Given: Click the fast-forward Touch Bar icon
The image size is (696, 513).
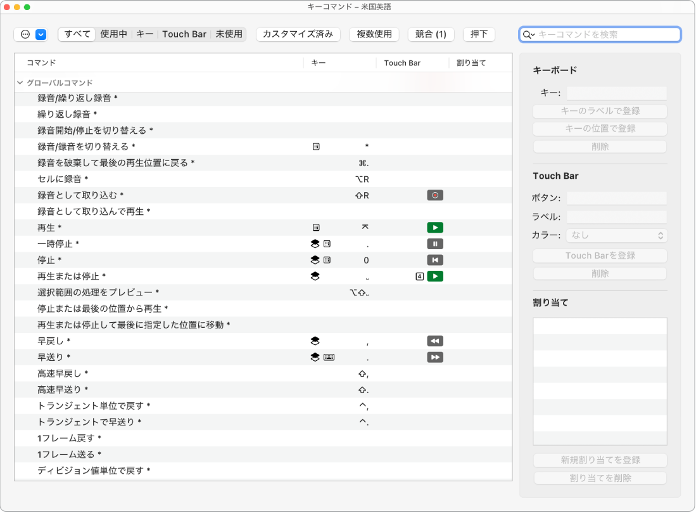Looking at the screenshot, I should click(x=435, y=358).
